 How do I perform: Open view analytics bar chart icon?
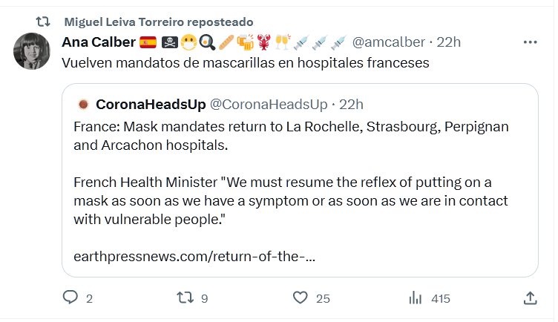click(416, 298)
